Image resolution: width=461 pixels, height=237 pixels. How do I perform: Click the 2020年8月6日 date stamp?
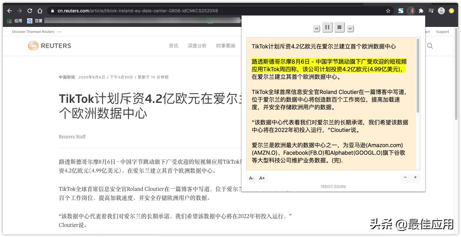tap(92, 77)
